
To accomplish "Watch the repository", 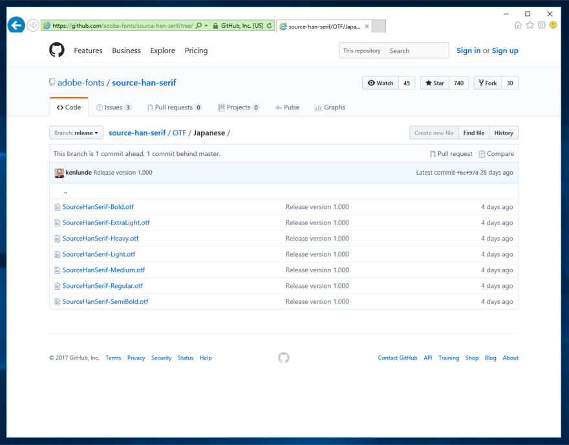I will pyautogui.click(x=380, y=83).
